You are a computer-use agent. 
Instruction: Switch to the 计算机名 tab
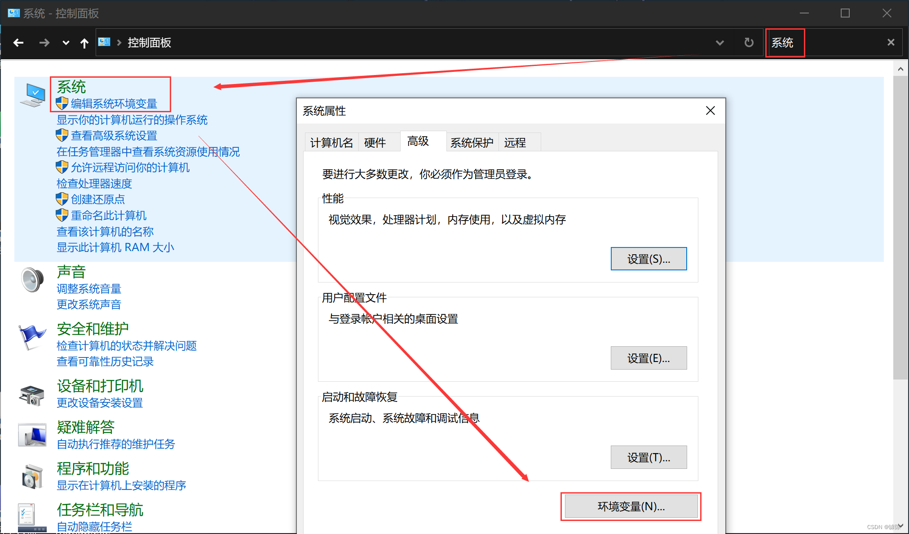331,143
